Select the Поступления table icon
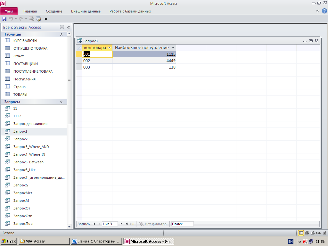The height and width of the screenshot is (246, 328). pyautogui.click(x=8, y=79)
